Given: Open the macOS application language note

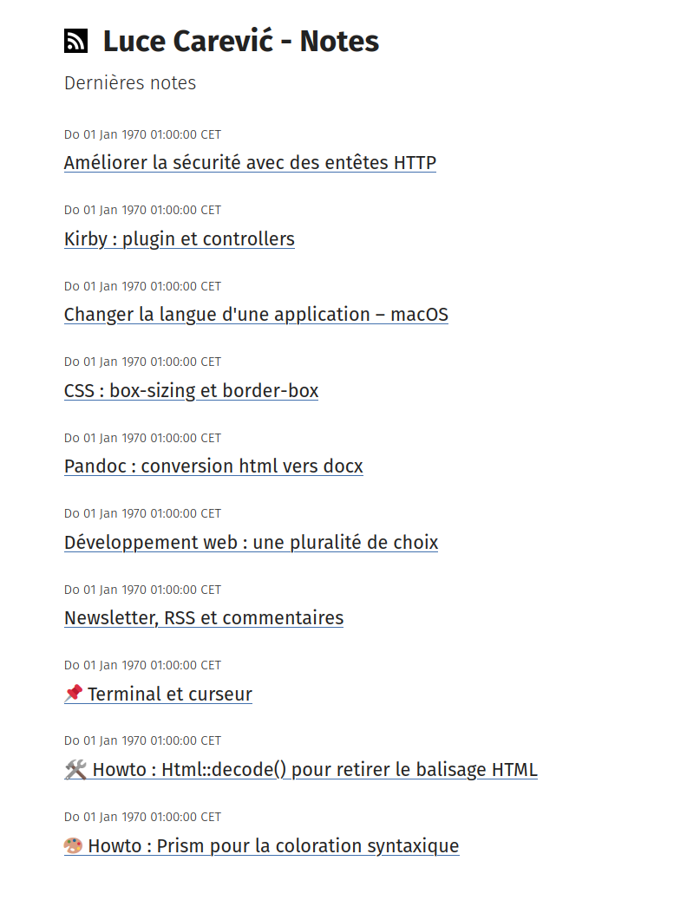Looking at the screenshot, I should click(256, 315).
